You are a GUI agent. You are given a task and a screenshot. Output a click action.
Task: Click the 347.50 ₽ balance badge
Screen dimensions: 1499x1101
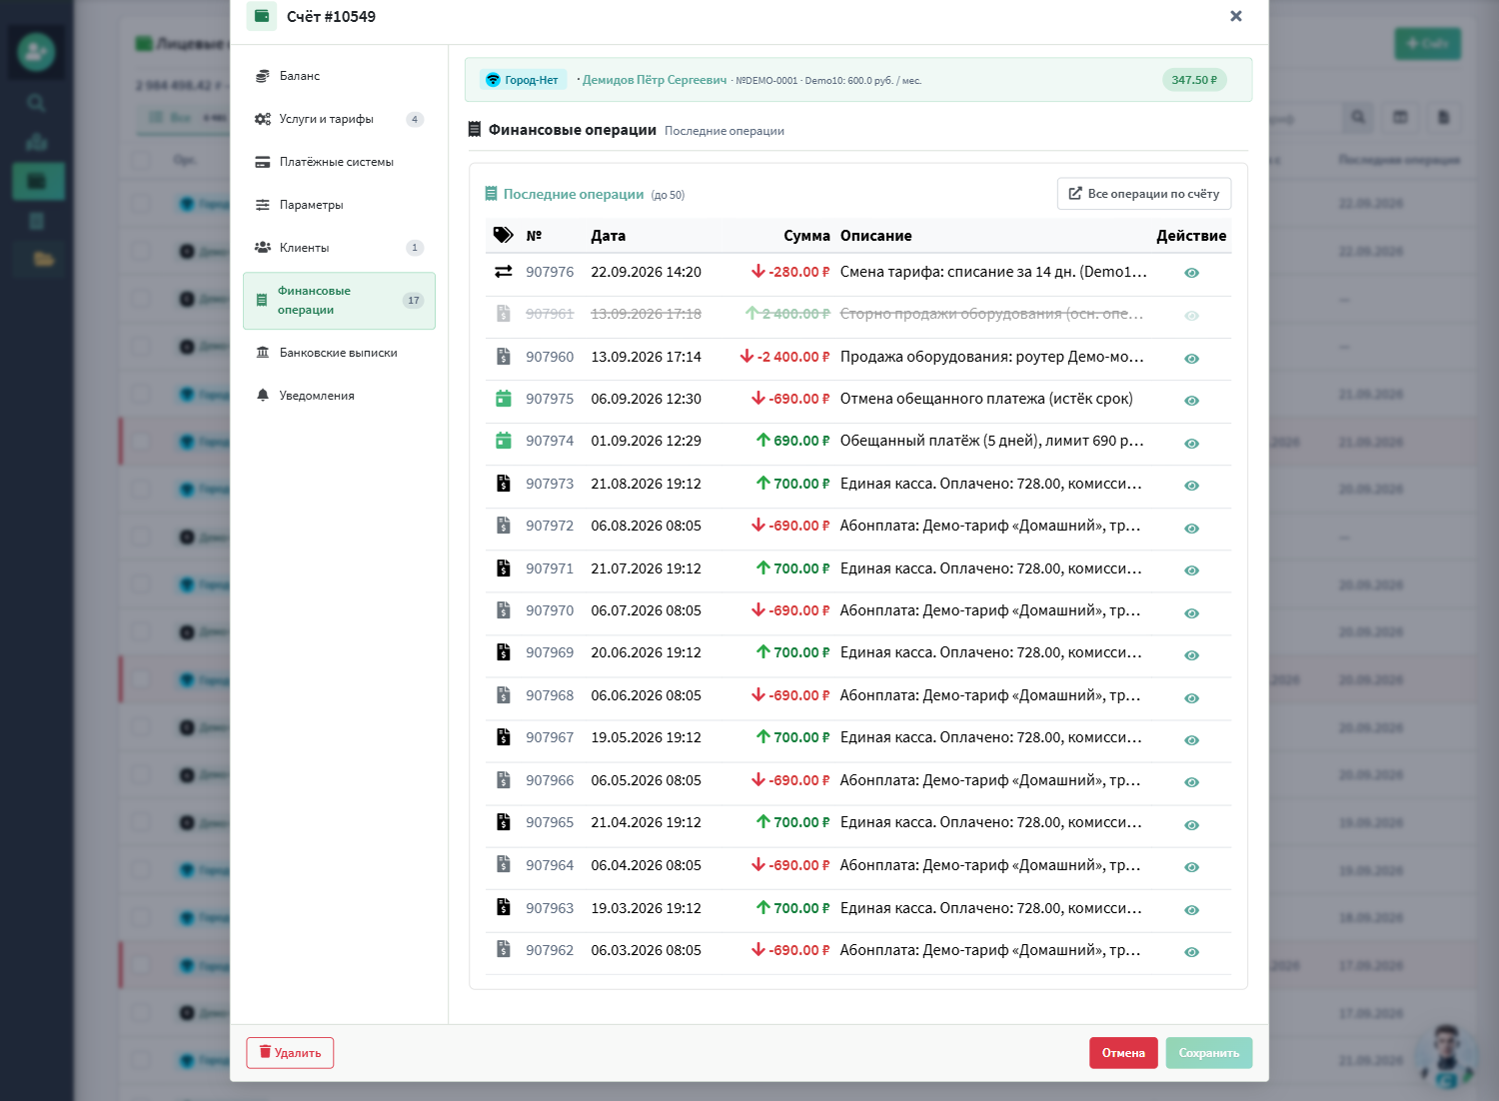1194,80
